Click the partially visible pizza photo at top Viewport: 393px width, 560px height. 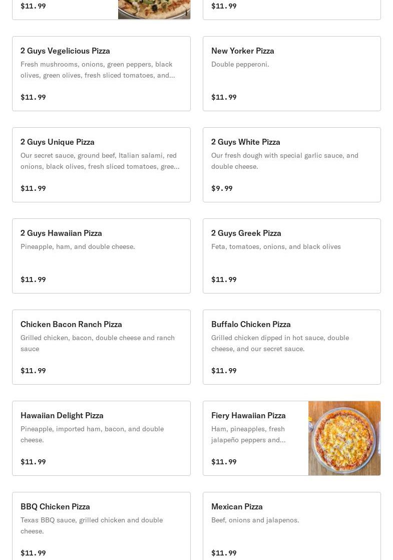pos(154,10)
